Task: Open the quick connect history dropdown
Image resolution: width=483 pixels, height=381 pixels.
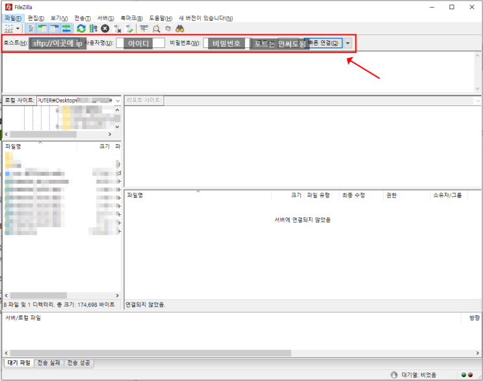Action: (x=348, y=43)
